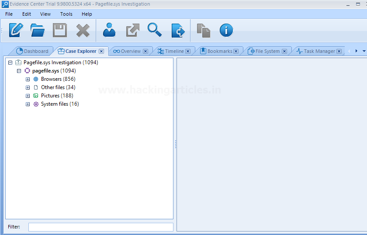This screenshot has height=235, width=367.
Task: Open the Tools menu
Action: tap(66, 14)
